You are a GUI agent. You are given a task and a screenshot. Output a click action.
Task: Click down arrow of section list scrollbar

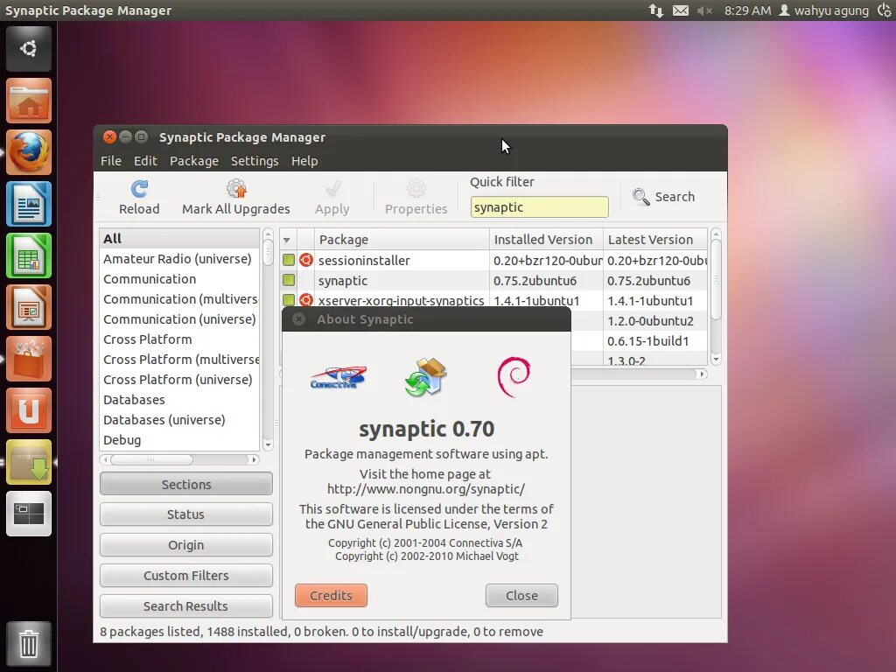[268, 445]
